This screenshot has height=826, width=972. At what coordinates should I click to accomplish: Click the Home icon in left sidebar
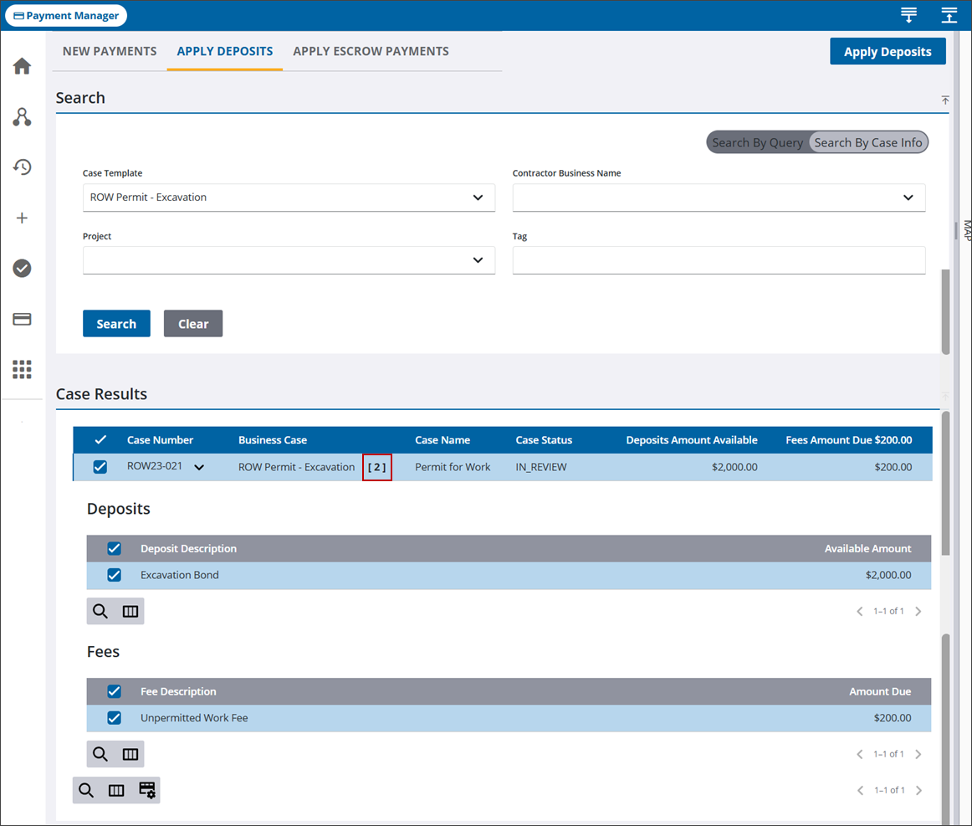[23, 66]
